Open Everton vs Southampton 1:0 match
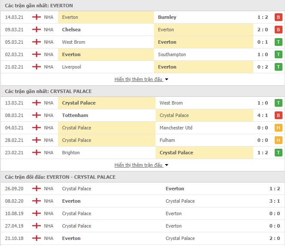The width and height of the screenshot is (285, 246). point(143,54)
